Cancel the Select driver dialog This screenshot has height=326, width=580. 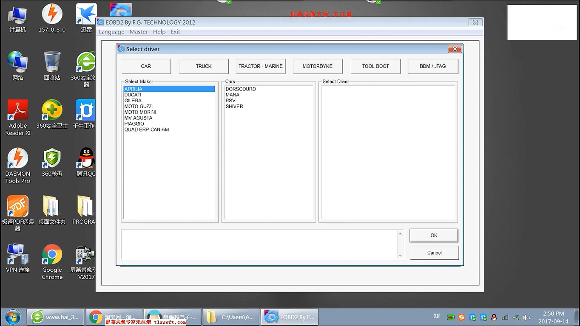pos(434,253)
